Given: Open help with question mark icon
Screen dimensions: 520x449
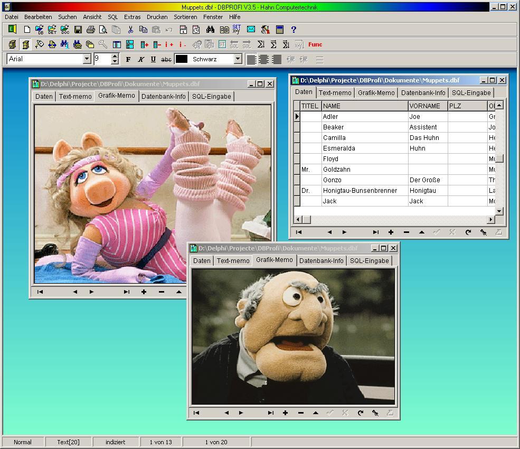Looking at the screenshot, I should 294,30.
